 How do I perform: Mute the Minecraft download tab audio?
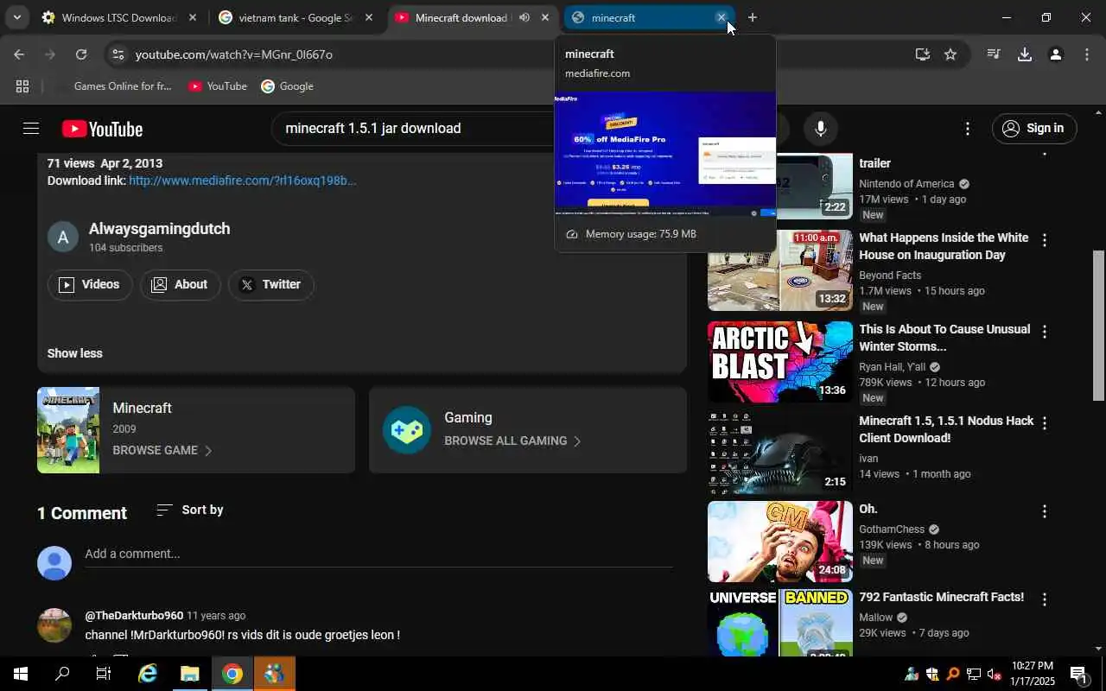524,17
